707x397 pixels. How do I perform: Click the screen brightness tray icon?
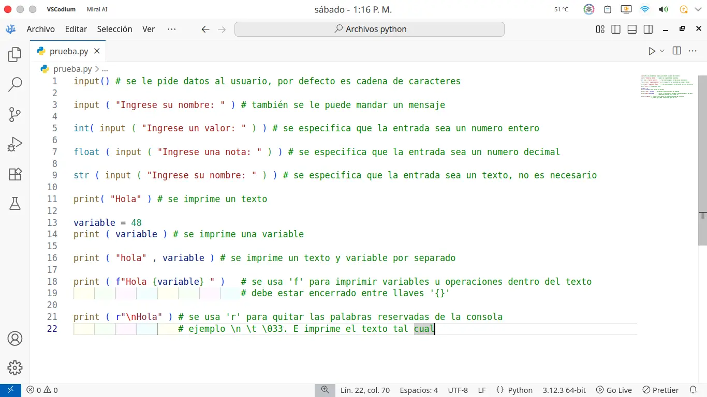626,9
